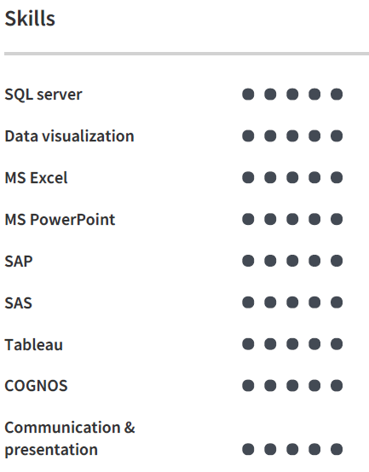Image resolution: width=369 pixels, height=472 pixels.
Task: Click the first dot in Tableau row
Action: click(248, 344)
